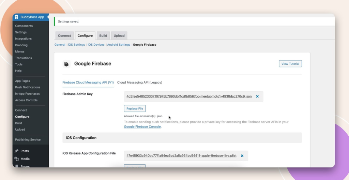The height and width of the screenshot is (180, 349).
Task: Select Cloud Messaging API (Legacy) tab
Action: (139, 82)
